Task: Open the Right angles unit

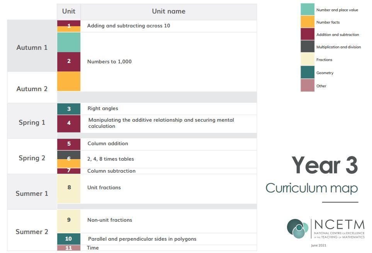Action: coord(103,109)
